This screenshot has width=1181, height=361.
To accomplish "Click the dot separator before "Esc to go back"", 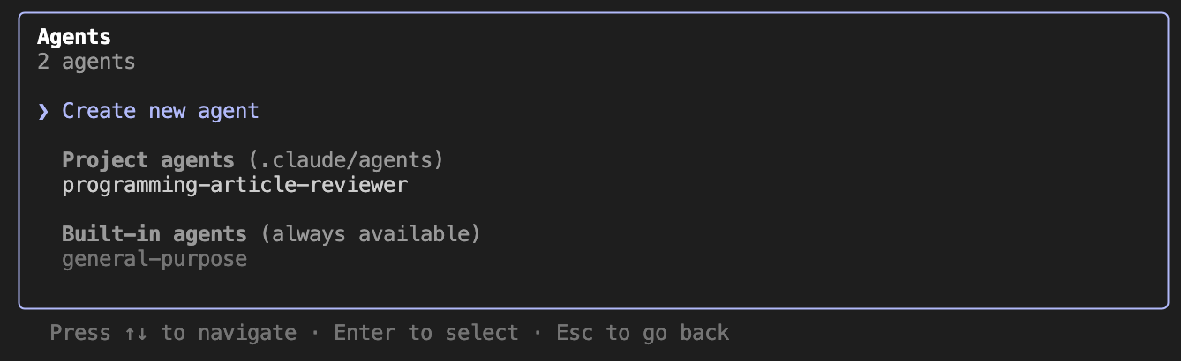I will pyautogui.click(x=538, y=333).
